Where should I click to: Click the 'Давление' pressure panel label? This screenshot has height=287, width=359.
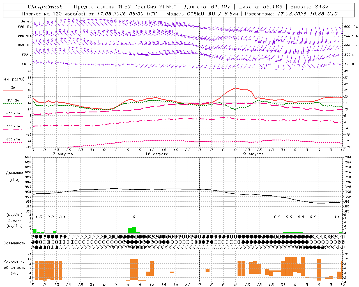[x=15, y=173]
